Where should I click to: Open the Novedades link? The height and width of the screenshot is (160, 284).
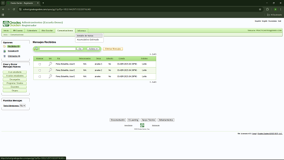272,21
